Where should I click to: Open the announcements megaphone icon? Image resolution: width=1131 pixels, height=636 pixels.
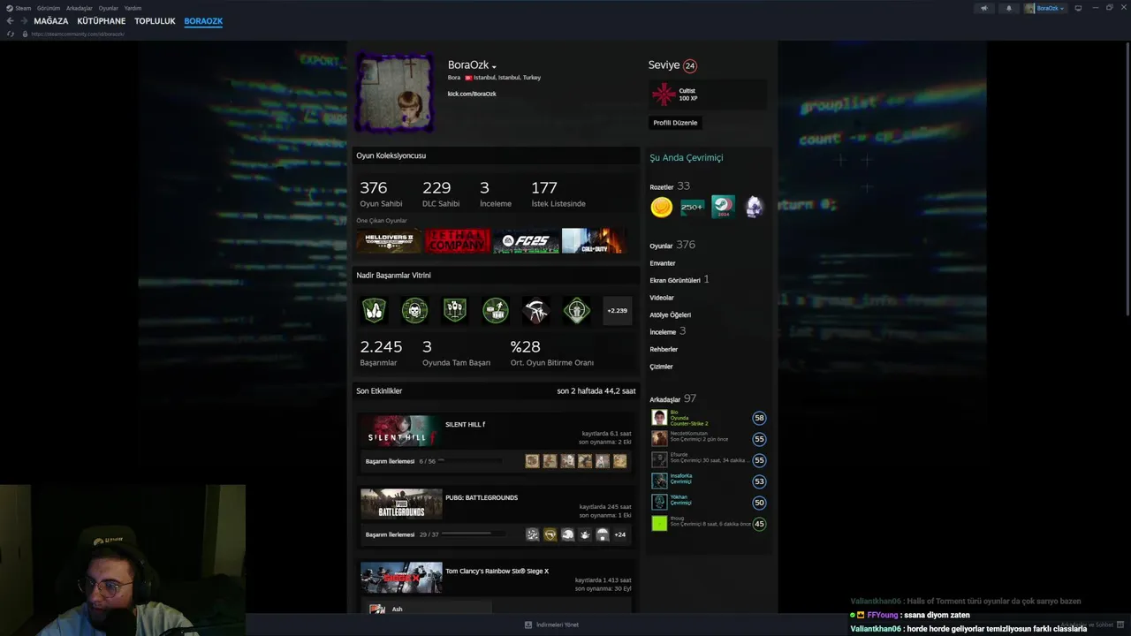point(983,8)
